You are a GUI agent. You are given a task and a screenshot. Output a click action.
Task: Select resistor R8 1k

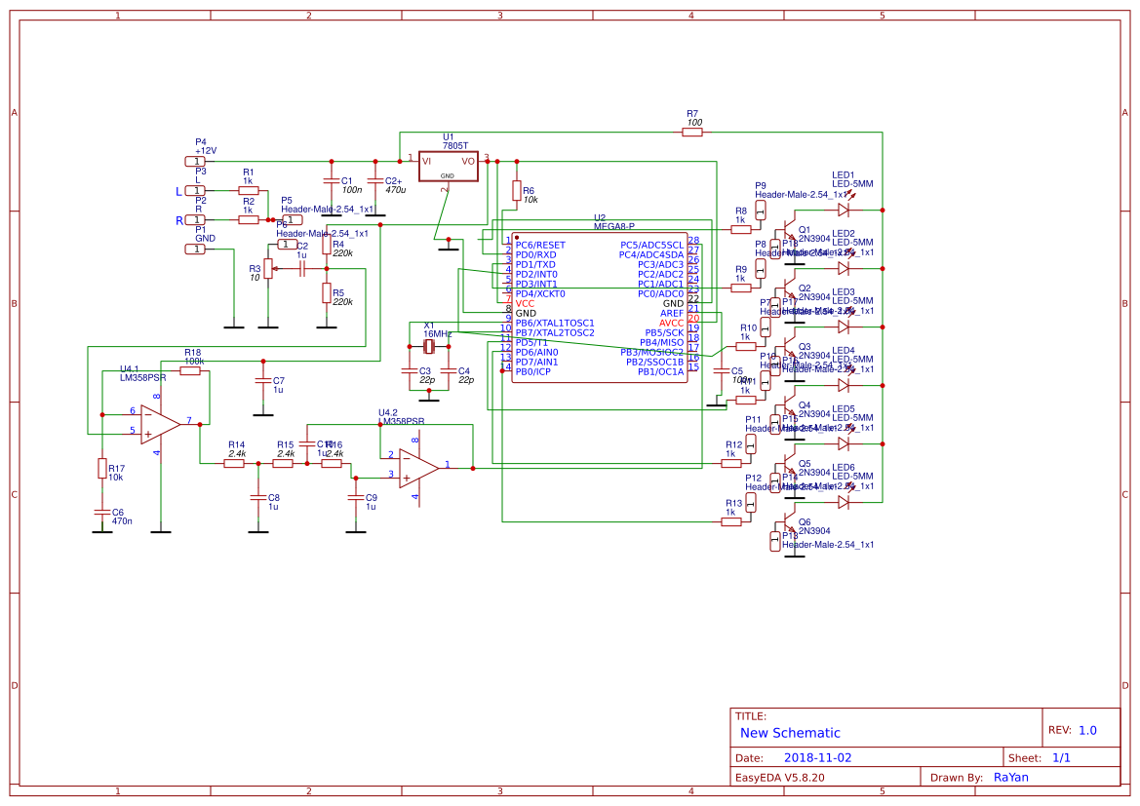(741, 230)
